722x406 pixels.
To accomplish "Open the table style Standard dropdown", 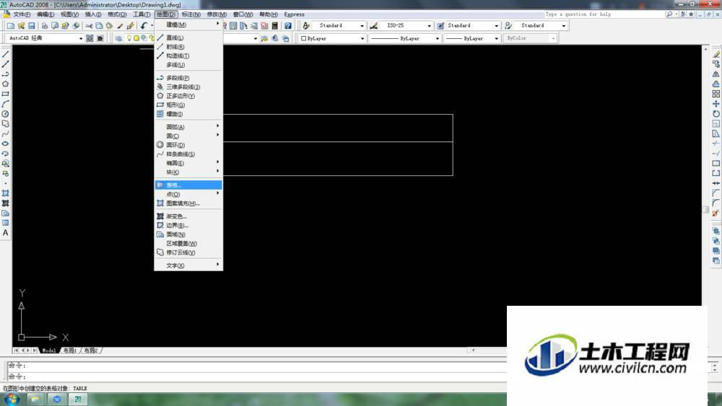I will click(473, 26).
